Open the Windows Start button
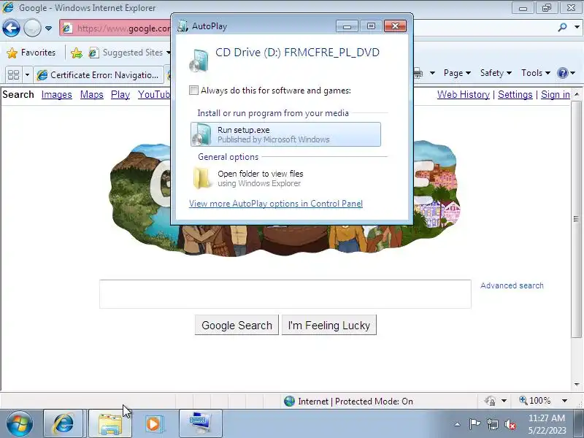 point(20,424)
